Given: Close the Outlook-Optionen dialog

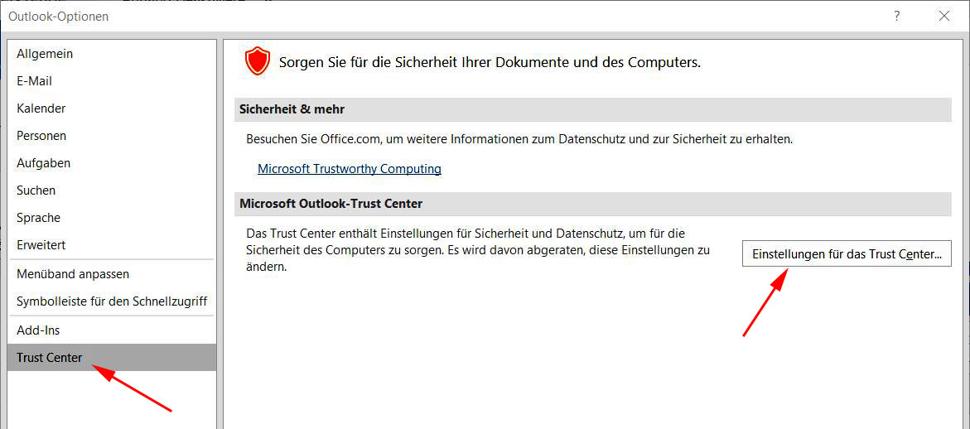Looking at the screenshot, I should click(943, 16).
